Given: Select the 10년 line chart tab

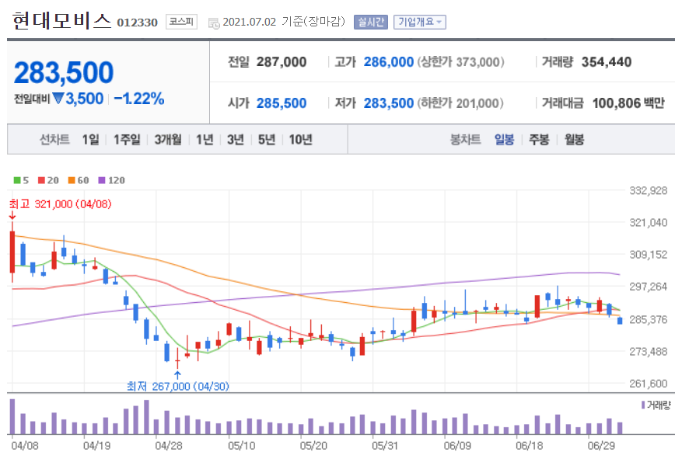Looking at the screenshot, I should (300, 139).
